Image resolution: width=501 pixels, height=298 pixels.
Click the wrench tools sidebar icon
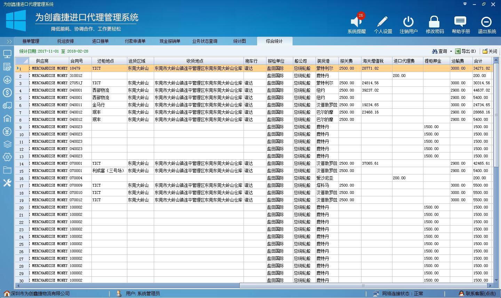click(x=7, y=183)
